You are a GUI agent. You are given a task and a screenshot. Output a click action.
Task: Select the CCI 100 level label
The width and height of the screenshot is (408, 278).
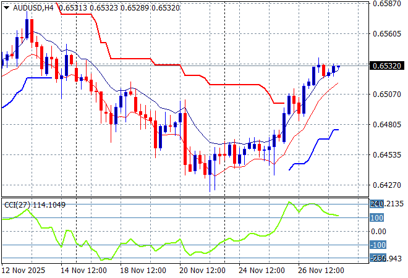pyautogui.click(x=376, y=217)
